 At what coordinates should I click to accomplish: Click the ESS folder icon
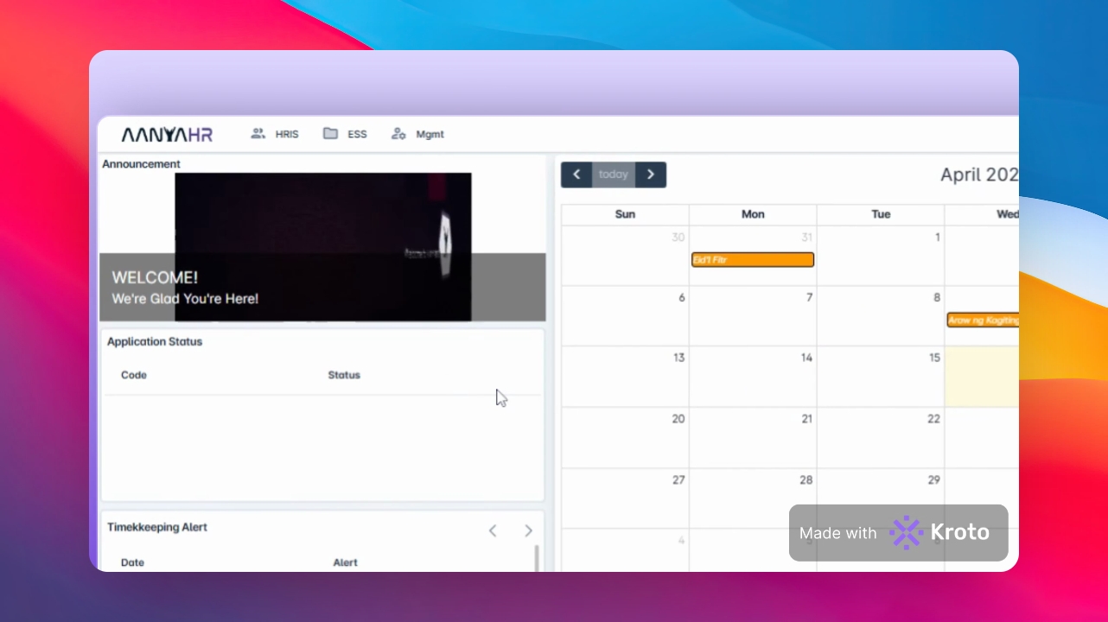[330, 134]
